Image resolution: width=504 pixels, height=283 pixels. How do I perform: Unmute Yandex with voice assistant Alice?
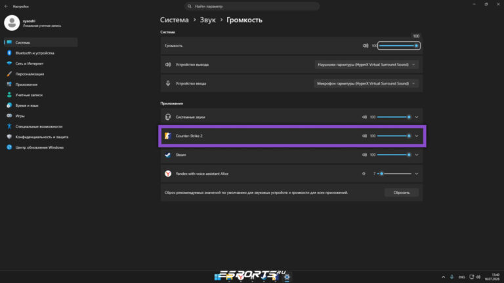click(364, 174)
